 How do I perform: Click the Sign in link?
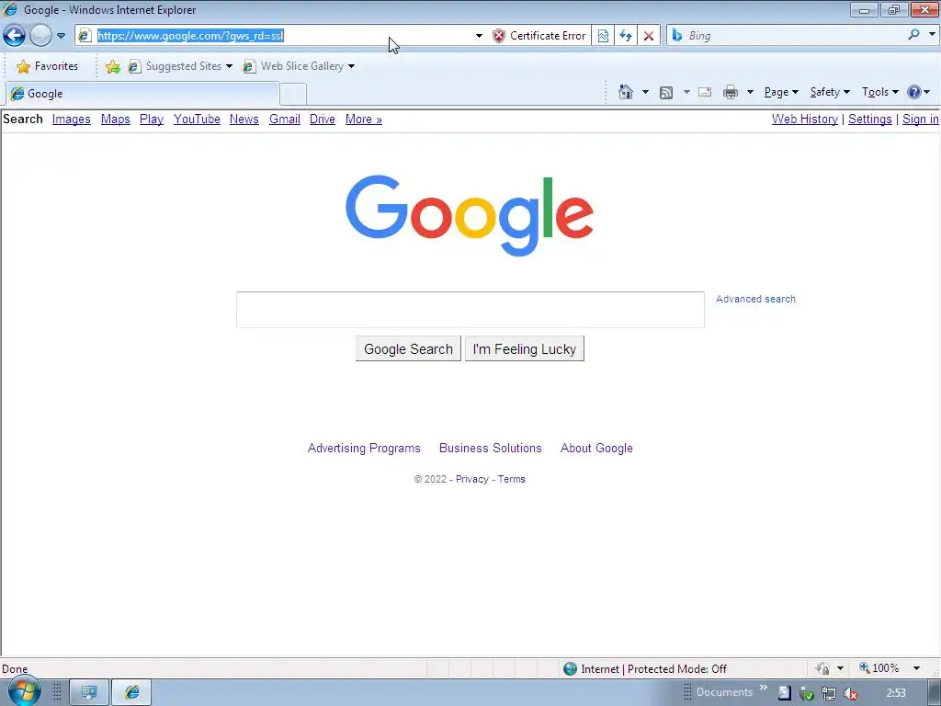[x=920, y=119]
